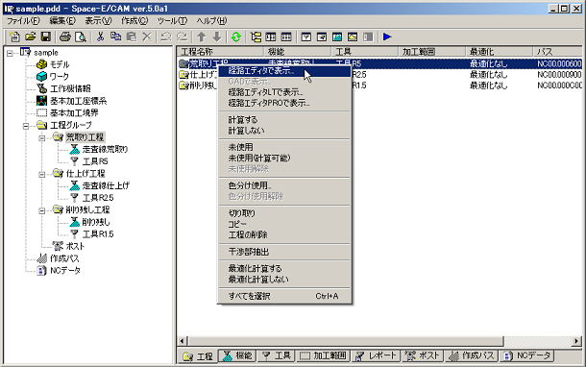Screen dimensions: 586x367
Task: Collapse the 荒取り工程 tree branch
Action: (42, 138)
